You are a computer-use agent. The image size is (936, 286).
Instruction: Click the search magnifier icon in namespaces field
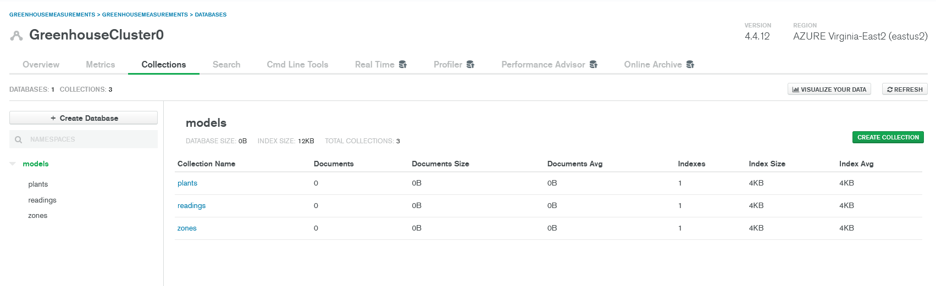coord(19,139)
